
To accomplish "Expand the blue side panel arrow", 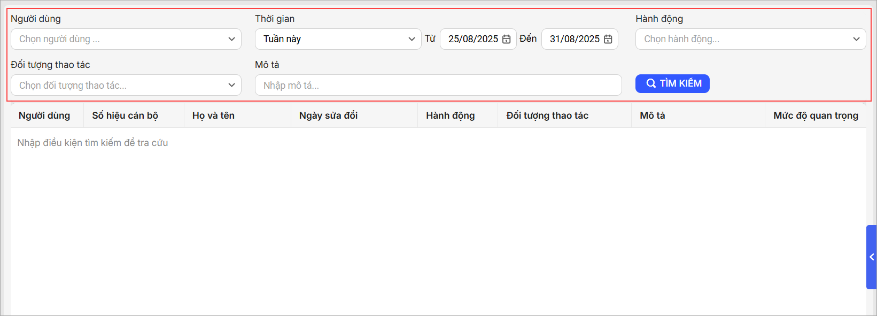I will (x=871, y=257).
